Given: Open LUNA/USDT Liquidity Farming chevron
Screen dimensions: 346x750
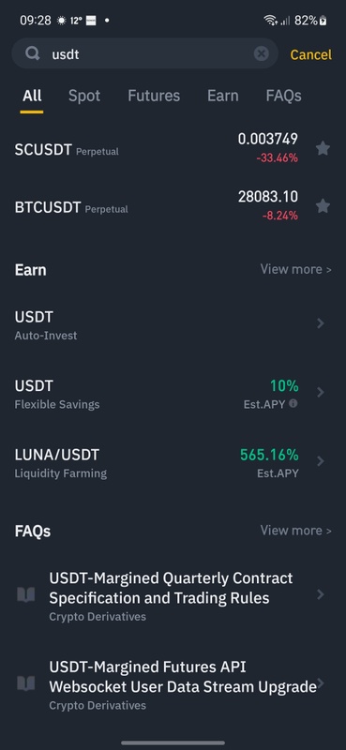Looking at the screenshot, I should [x=321, y=461].
